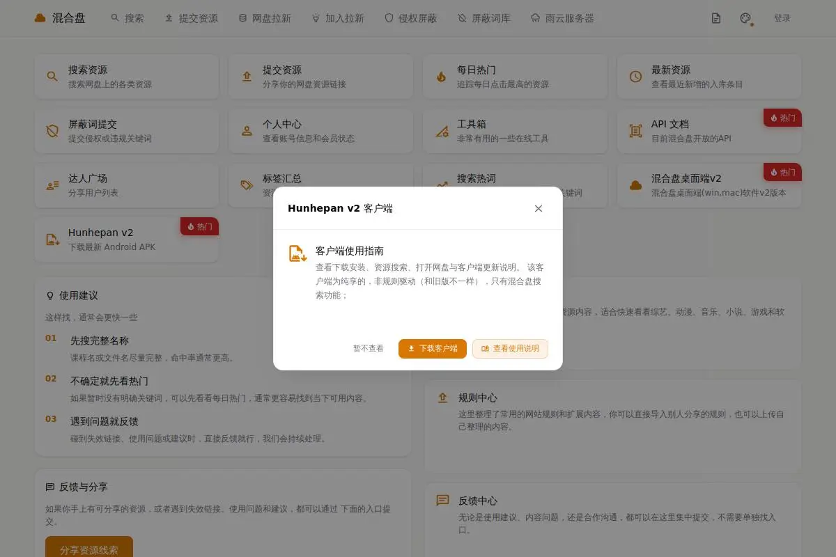Click the message icon beside 反馈与分享
This screenshot has width=836, height=557.
(x=50, y=487)
